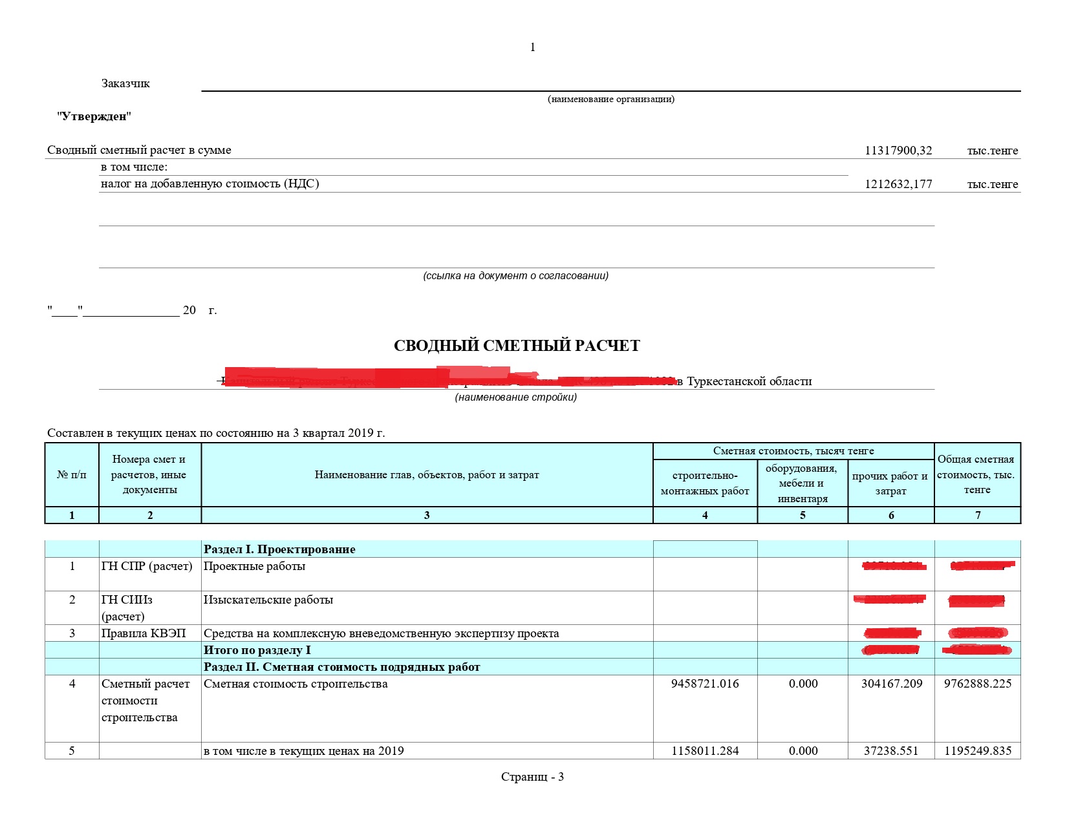Click 'Сметная стоимость, тысяч тенге' header
This screenshot has height=824, width=1067.
[793, 451]
